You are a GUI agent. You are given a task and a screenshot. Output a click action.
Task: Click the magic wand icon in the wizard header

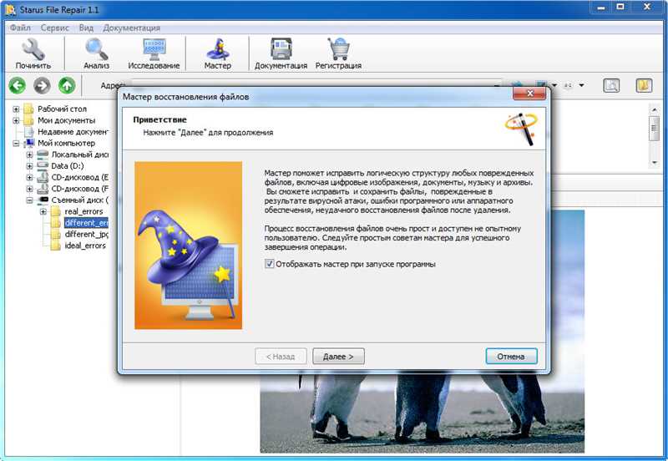(521, 129)
